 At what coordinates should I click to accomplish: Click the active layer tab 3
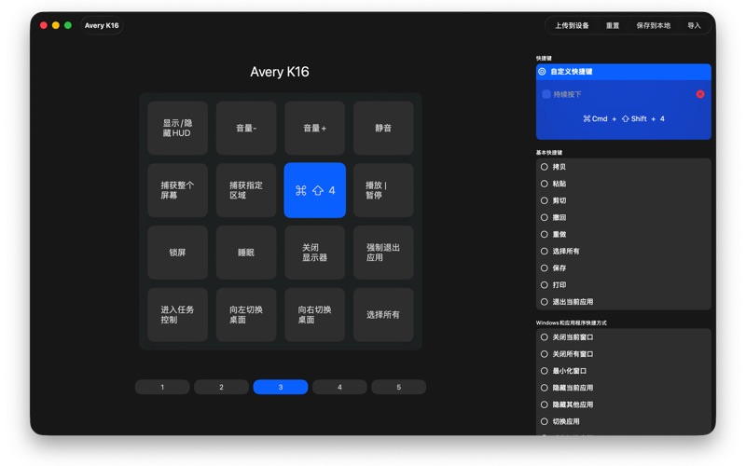point(281,387)
